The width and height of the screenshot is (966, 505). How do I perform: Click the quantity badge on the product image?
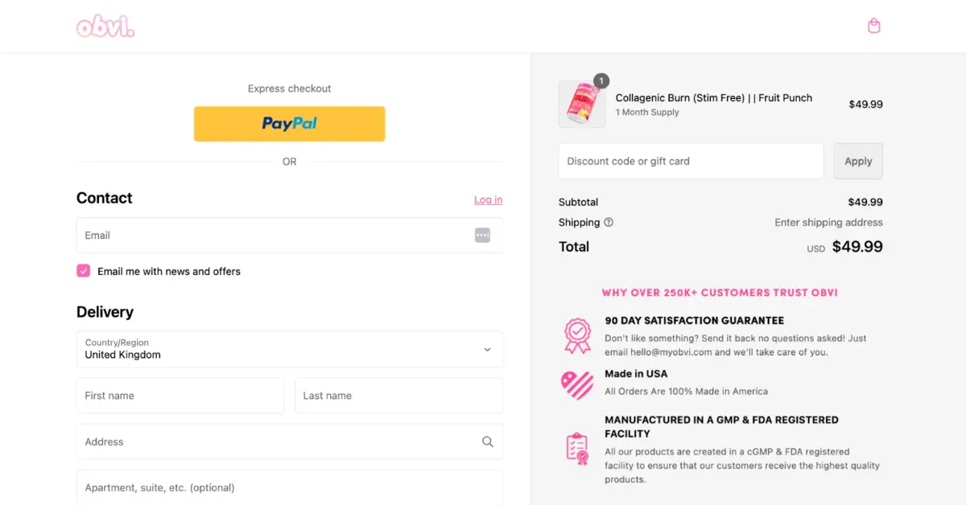(601, 80)
